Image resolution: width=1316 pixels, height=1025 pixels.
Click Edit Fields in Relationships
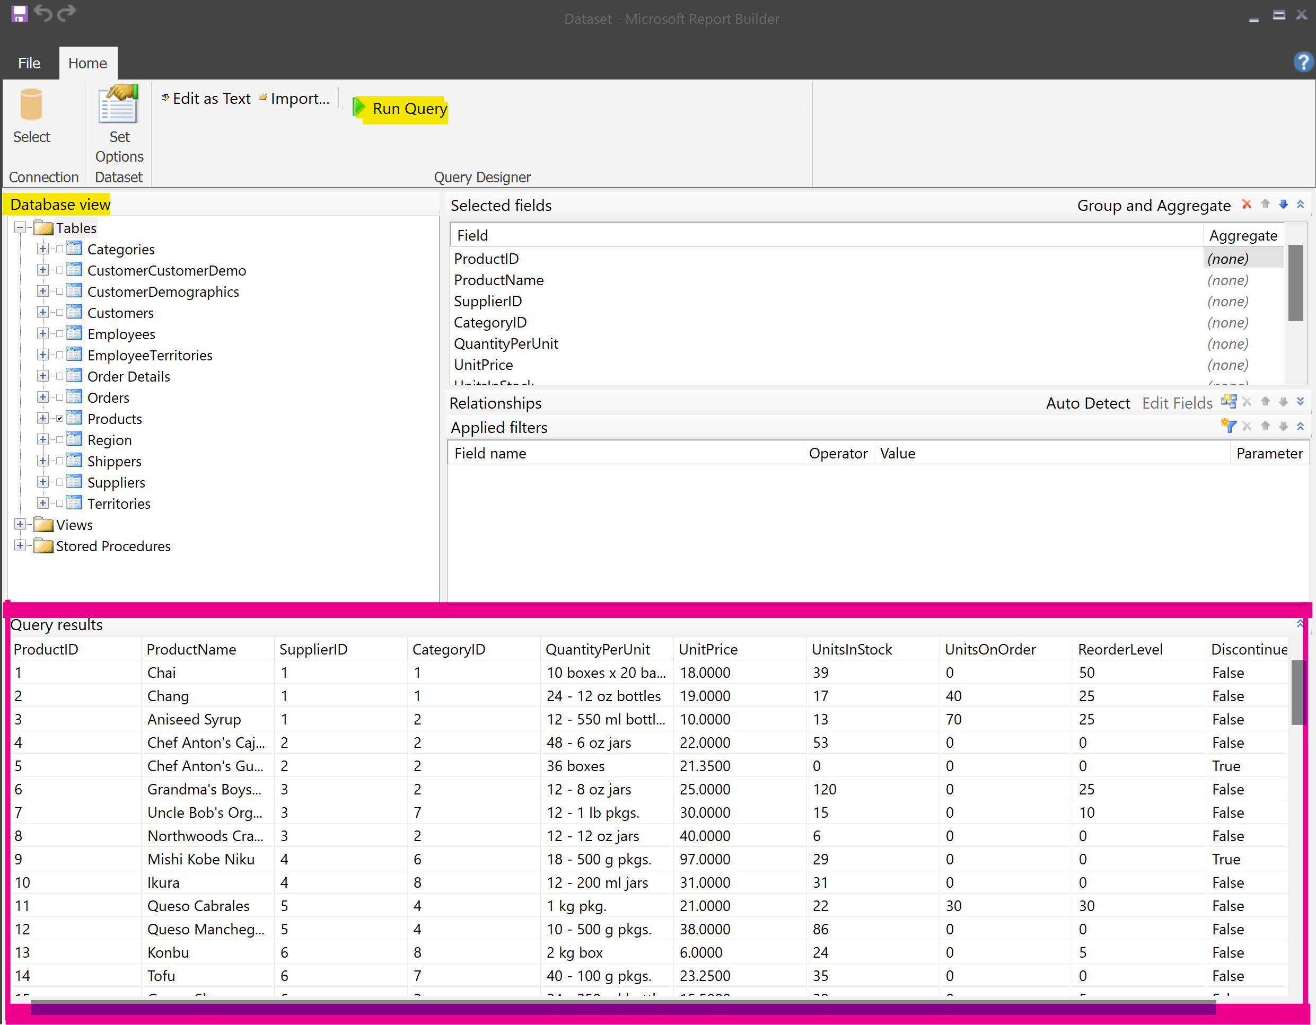pos(1177,403)
